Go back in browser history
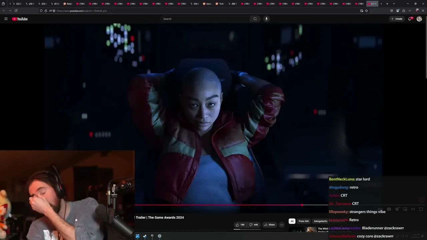The height and width of the screenshot is (240, 427). [x=4, y=11]
